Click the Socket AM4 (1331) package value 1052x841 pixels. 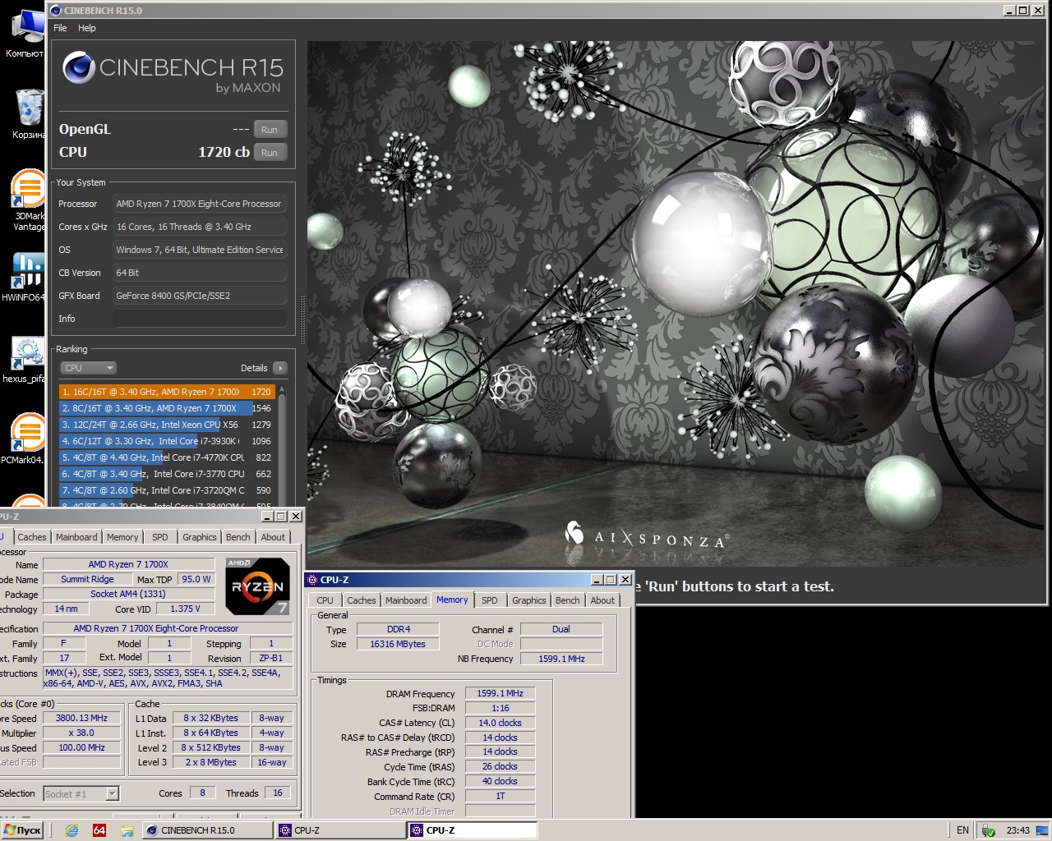click(128, 594)
